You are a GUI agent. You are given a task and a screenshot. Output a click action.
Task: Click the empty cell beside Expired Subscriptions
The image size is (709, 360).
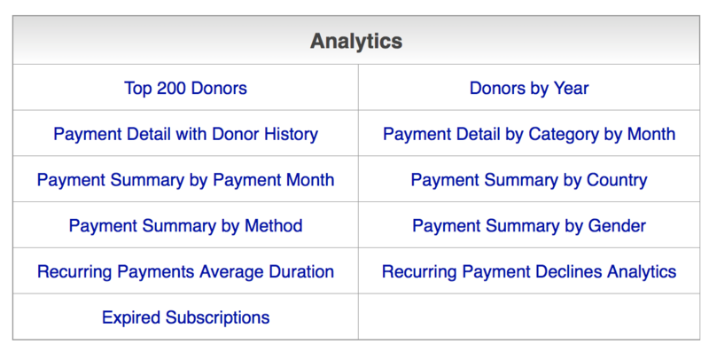pos(529,317)
